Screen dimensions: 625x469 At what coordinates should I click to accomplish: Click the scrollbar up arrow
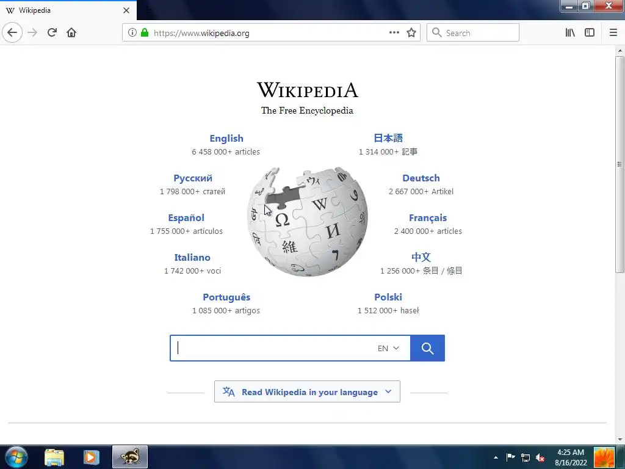pos(620,51)
